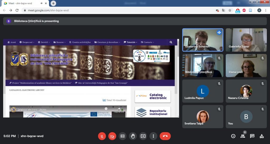Image resolution: width=270 pixels, height=144 pixels.
Task: Select Gabriella Topor's video tile
Action: click(x=246, y=40)
